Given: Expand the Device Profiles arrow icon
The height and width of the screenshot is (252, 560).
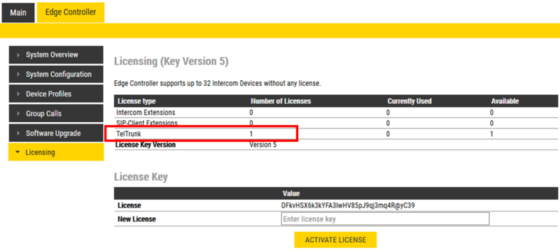Looking at the screenshot, I should point(18,94).
